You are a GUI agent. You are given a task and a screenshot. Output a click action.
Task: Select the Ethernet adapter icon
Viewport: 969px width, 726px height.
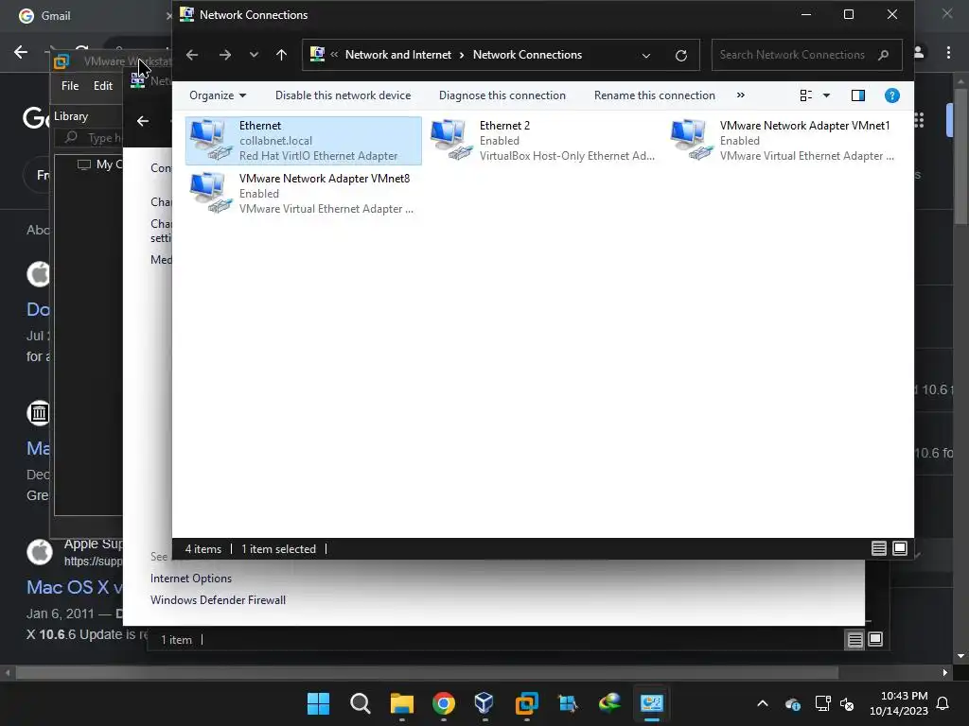tap(210, 140)
